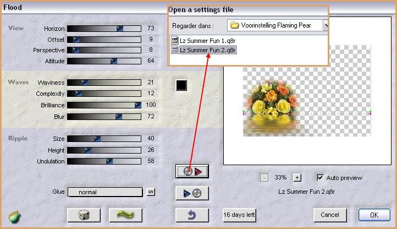The width and height of the screenshot is (397, 229).
Task: Click the dice randomize button
Action: 83,215
